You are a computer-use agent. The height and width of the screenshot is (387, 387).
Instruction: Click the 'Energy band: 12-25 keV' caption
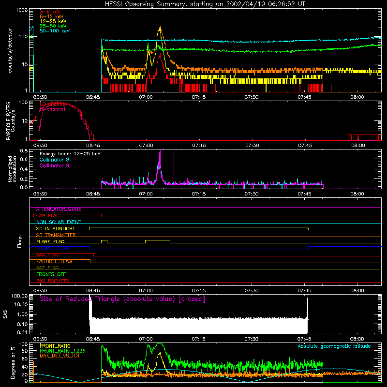click(x=70, y=154)
